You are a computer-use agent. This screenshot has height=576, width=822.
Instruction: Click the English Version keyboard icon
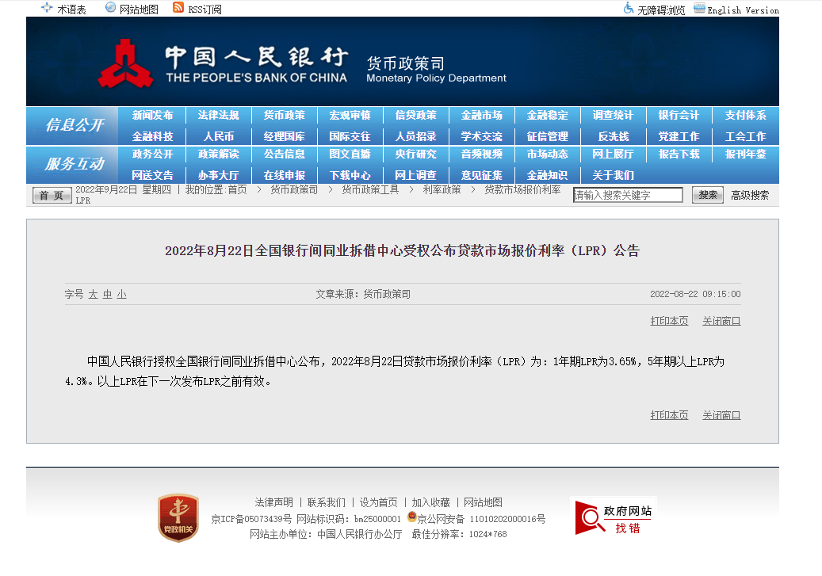699,8
